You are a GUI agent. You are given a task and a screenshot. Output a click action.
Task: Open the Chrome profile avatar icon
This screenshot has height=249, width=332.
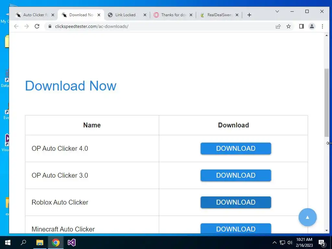312,26
